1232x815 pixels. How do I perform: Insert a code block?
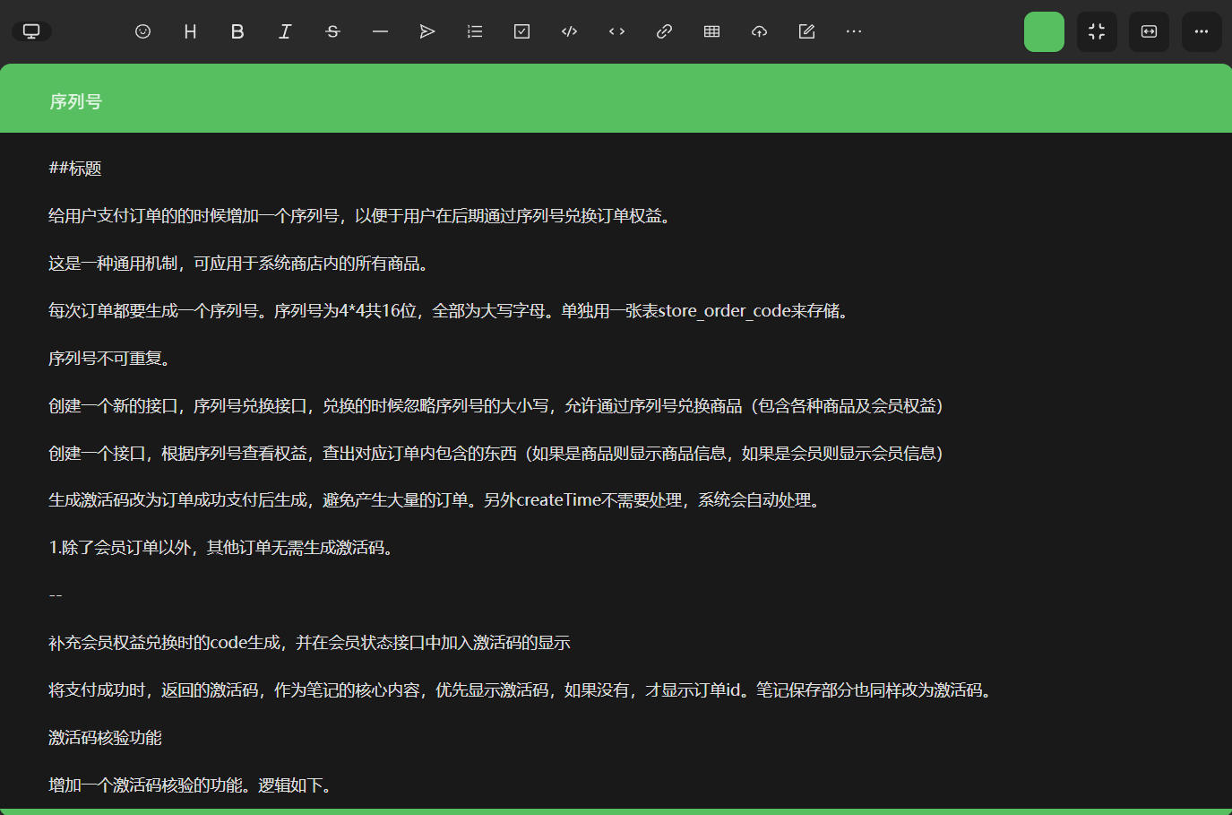tap(568, 31)
